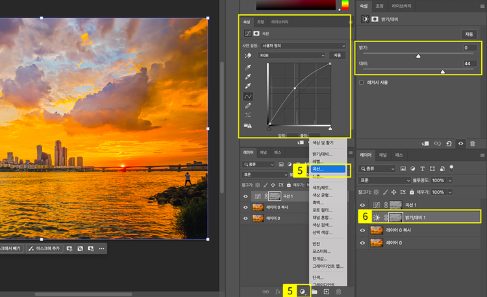Click the 대비 contrast slider handle

(x=443, y=72)
